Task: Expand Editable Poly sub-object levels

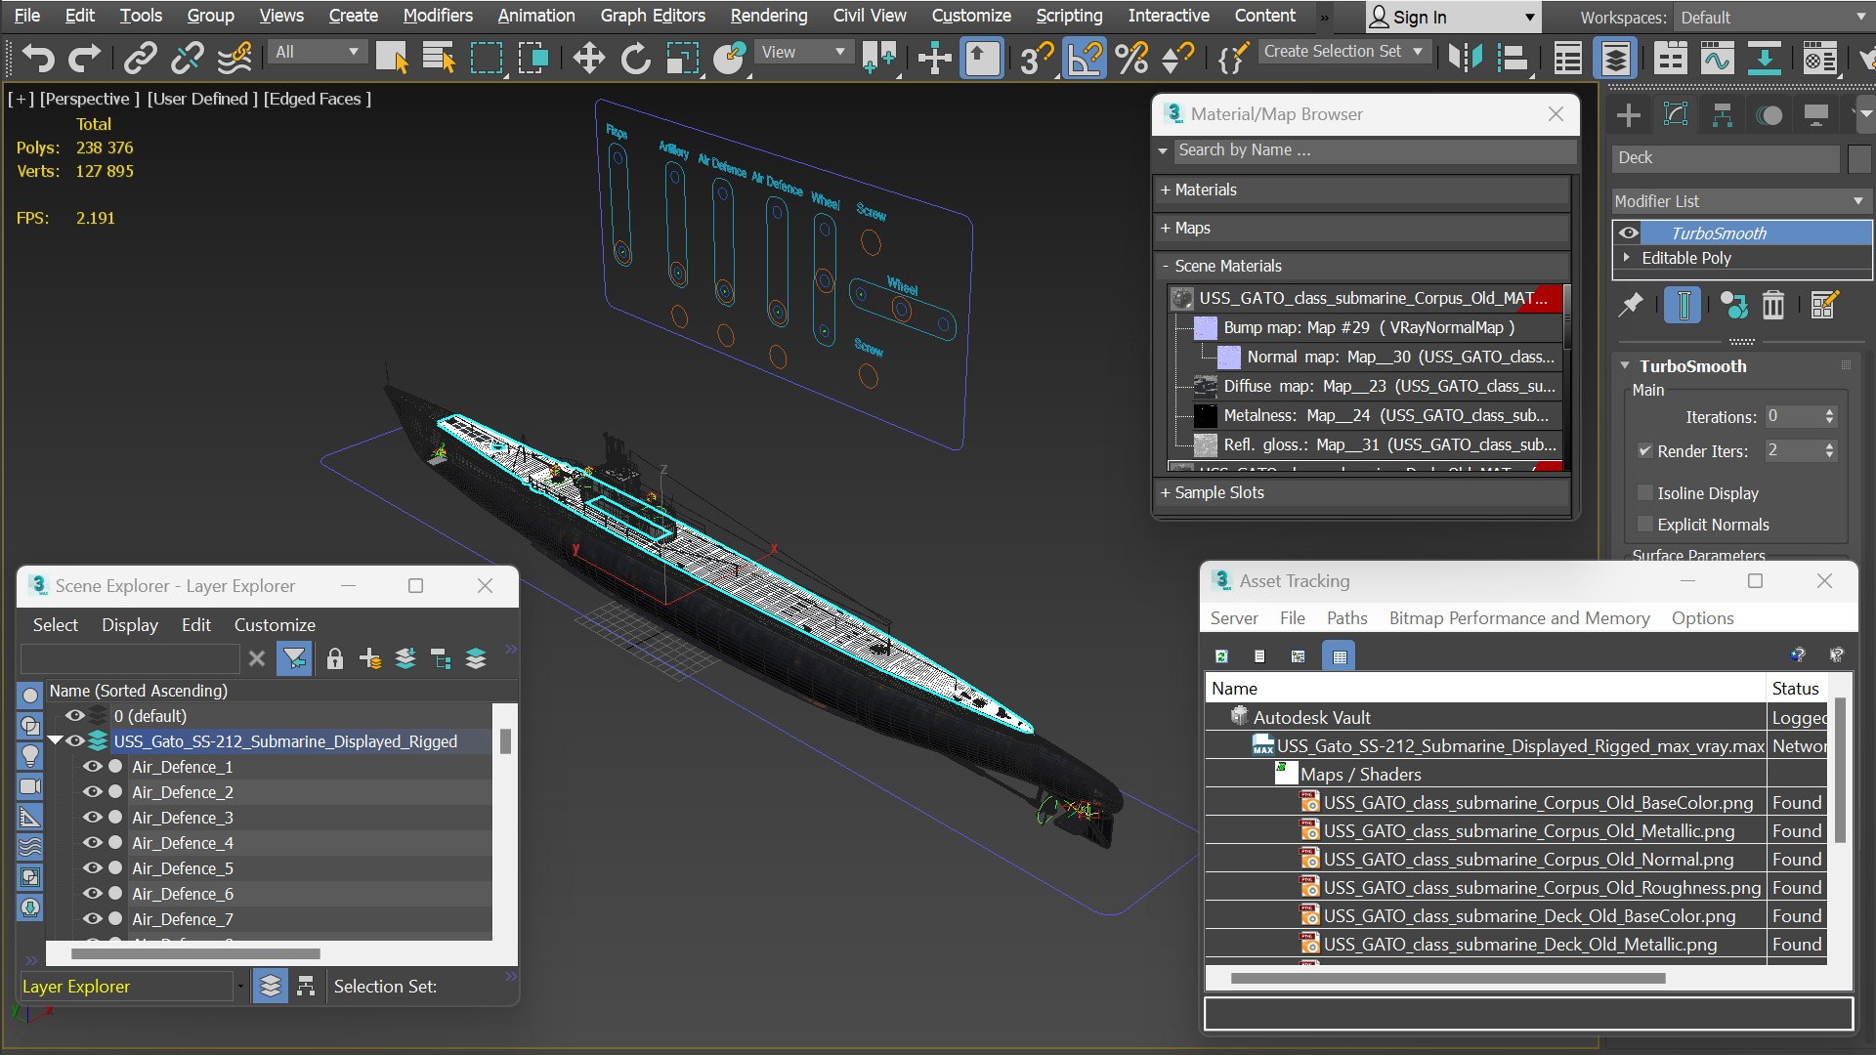Action: click(1627, 258)
